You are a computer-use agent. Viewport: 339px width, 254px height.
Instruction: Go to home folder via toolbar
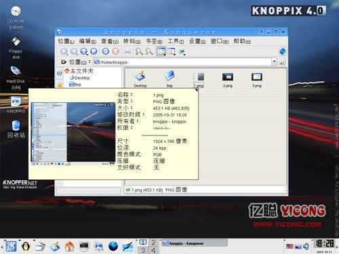click(x=94, y=51)
